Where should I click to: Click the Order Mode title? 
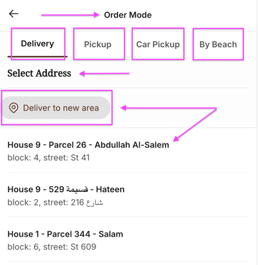coord(128,15)
